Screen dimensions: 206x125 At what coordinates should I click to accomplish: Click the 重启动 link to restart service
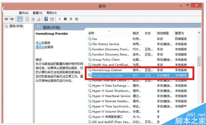pyautogui.click(x=40, y=47)
